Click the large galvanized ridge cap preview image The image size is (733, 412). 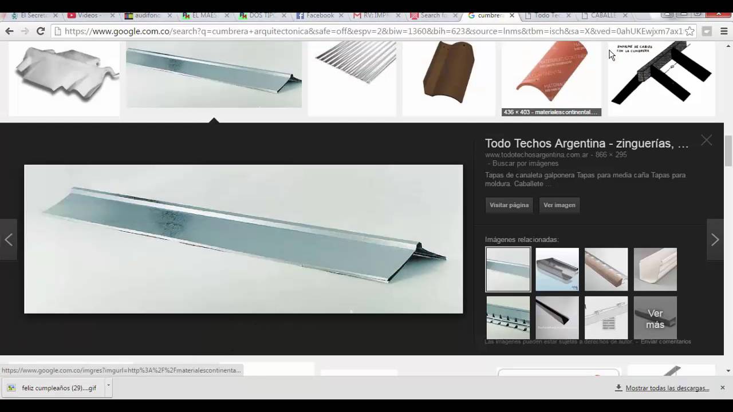pos(243,239)
